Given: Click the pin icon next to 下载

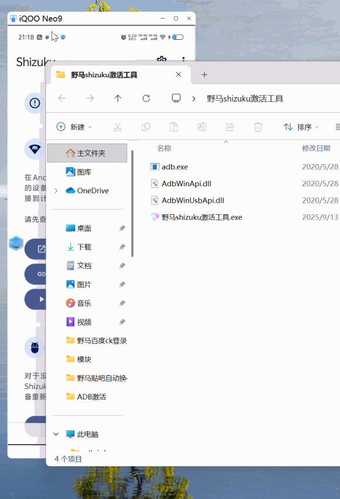Looking at the screenshot, I should (x=122, y=247).
